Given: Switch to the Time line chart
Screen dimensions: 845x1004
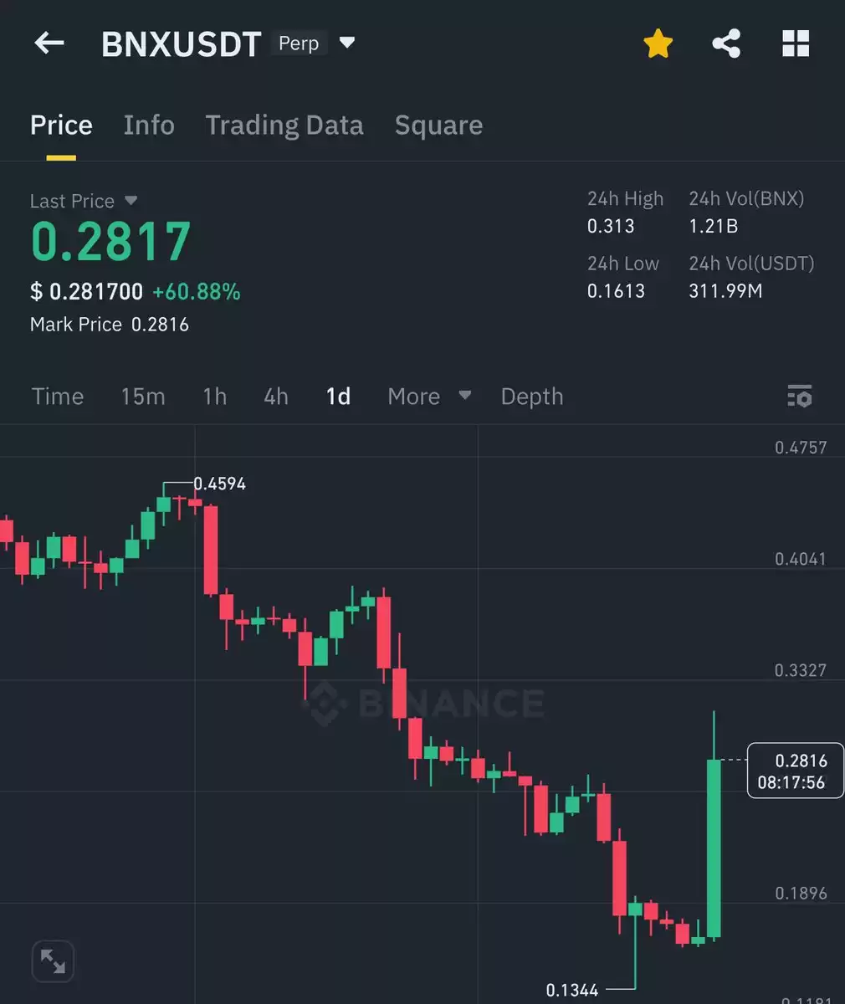Looking at the screenshot, I should 58,397.
